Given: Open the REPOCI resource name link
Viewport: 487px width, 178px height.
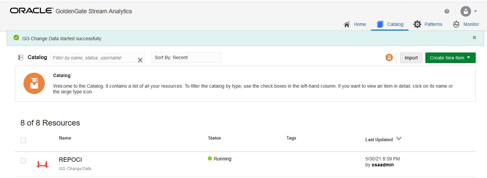Looking at the screenshot, I should coord(70,160).
